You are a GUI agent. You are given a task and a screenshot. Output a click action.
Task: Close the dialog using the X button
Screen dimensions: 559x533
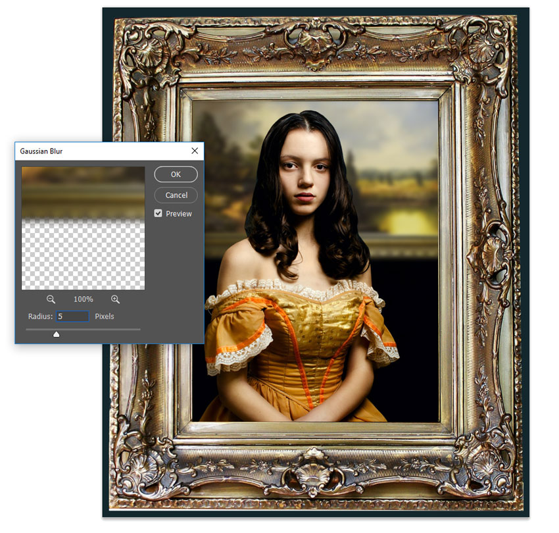pos(195,151)
